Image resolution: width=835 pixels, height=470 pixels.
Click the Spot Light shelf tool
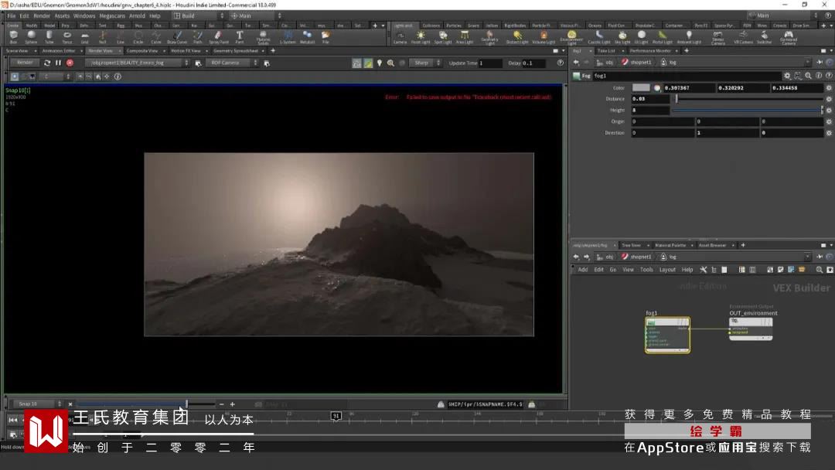click(442, 36)
